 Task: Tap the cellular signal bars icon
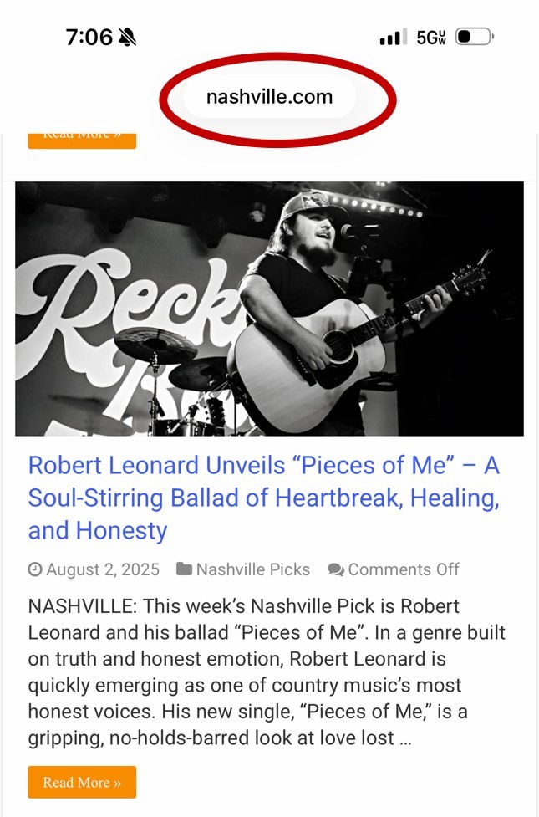pos(392,38)
